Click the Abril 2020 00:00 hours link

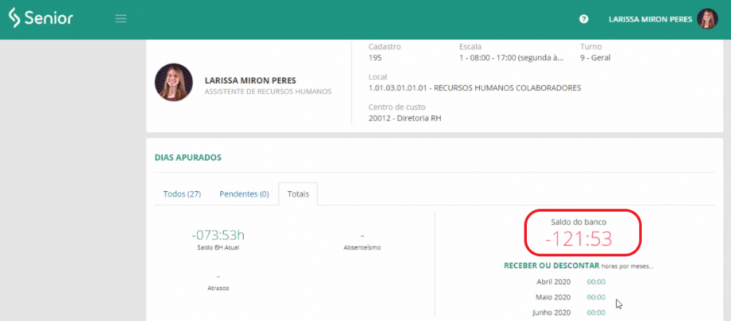596,281
